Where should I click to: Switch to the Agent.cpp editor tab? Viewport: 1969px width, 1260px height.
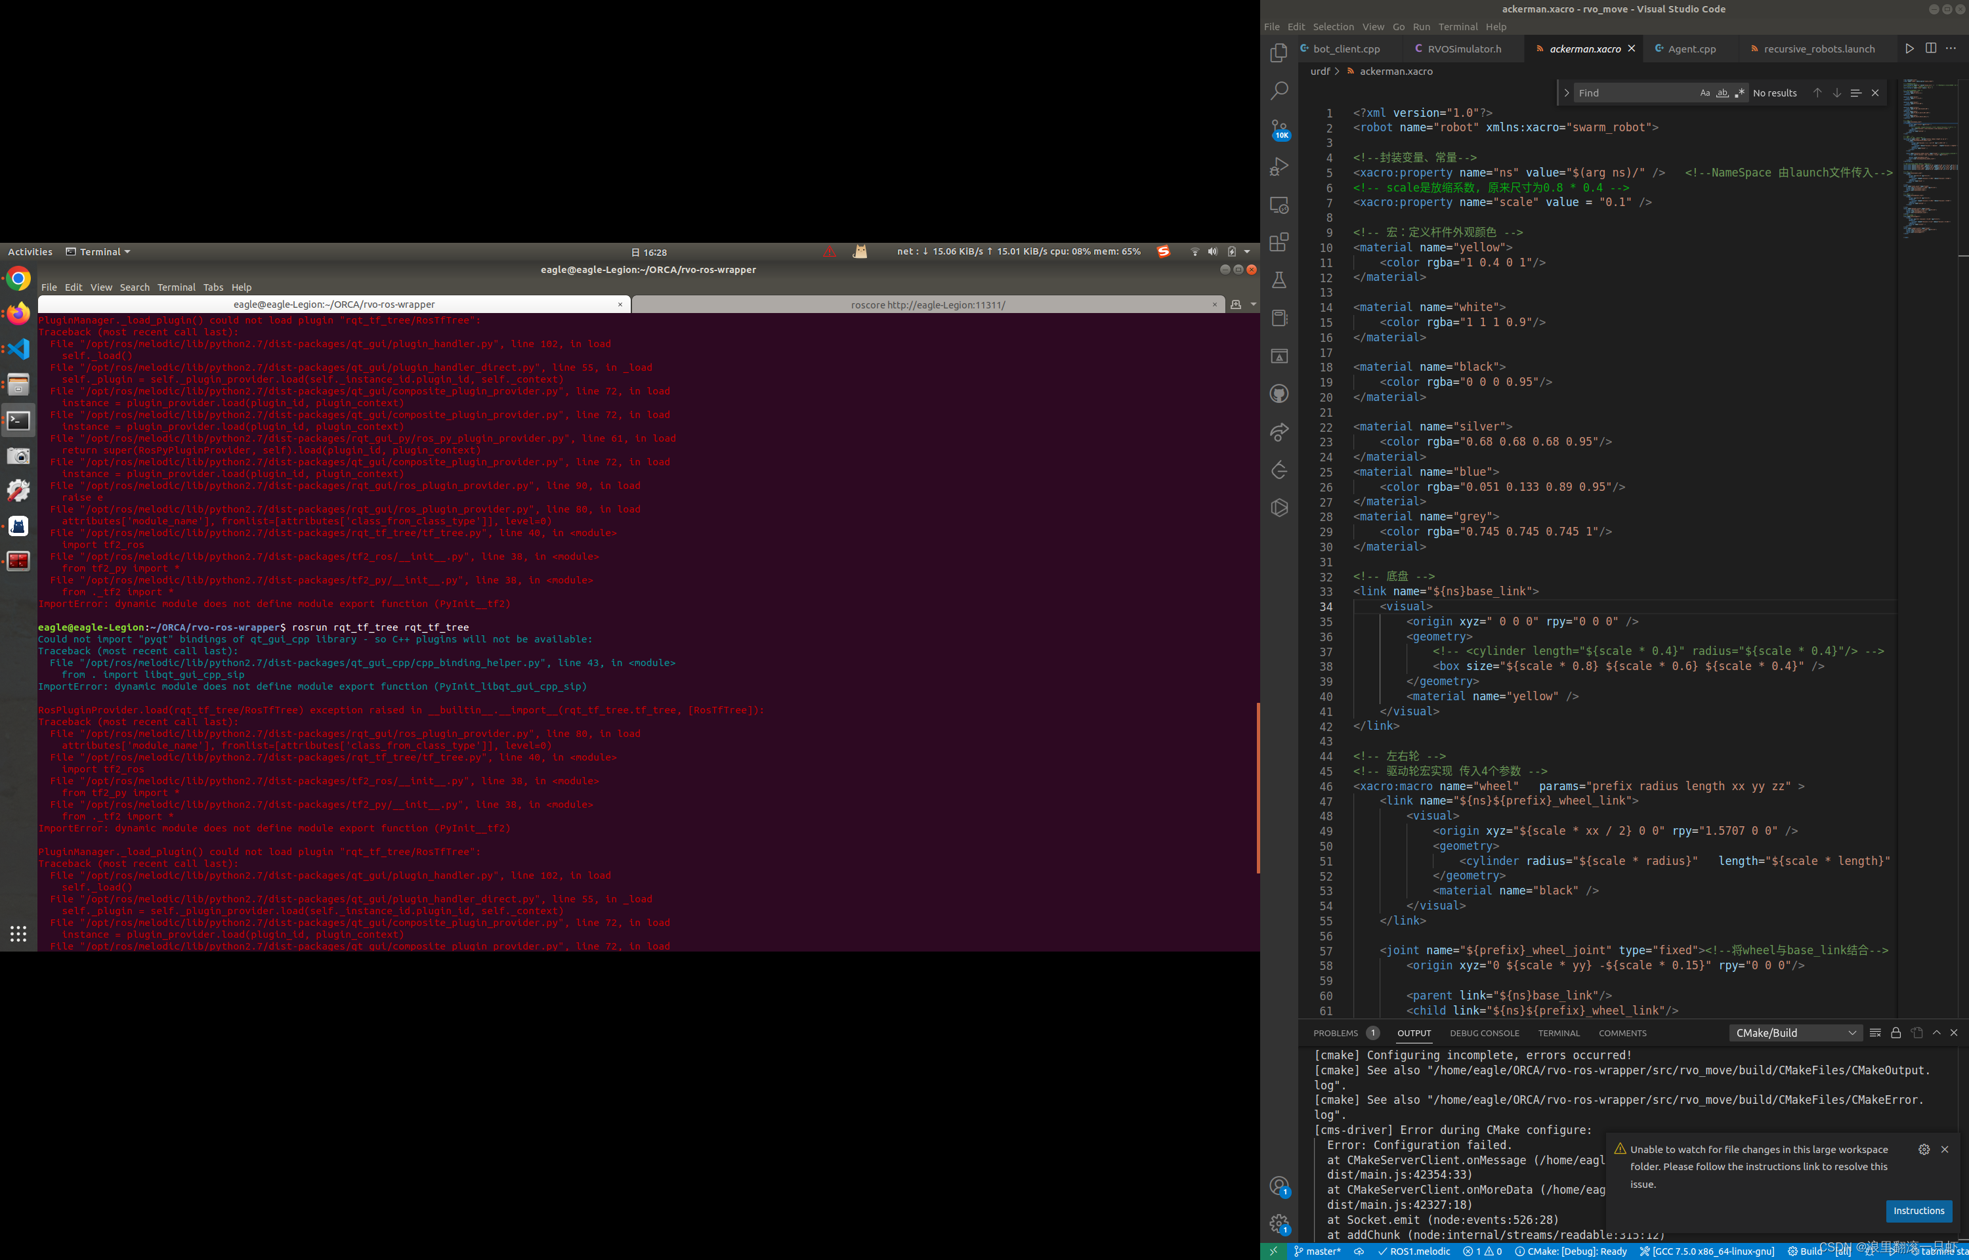click(x=1691, y=49)
